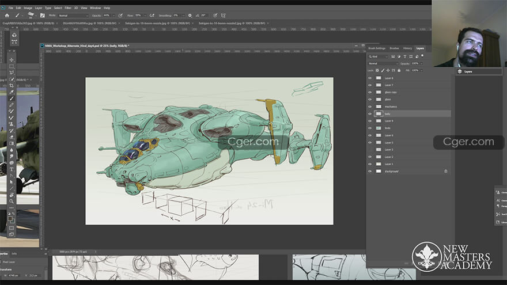Select the Rectangular Marquee tool
The height and width of the screenshot is (285, 507).
pyautogui.click(x=12, y=66)
